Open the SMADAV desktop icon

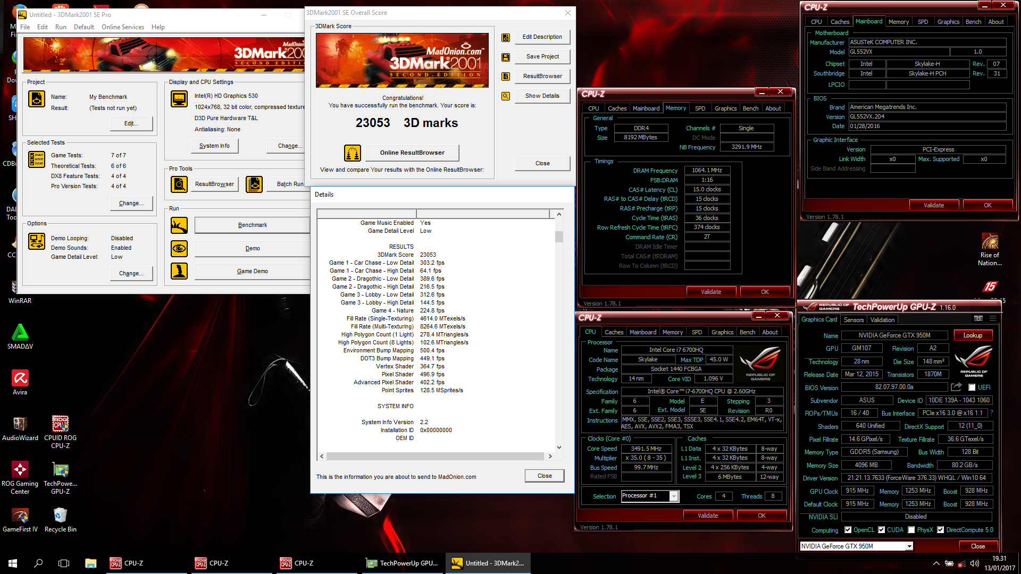pos(20,337)
